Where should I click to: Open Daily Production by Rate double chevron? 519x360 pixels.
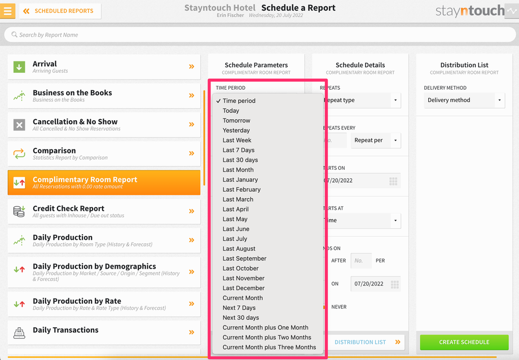(x=192, y=304)
